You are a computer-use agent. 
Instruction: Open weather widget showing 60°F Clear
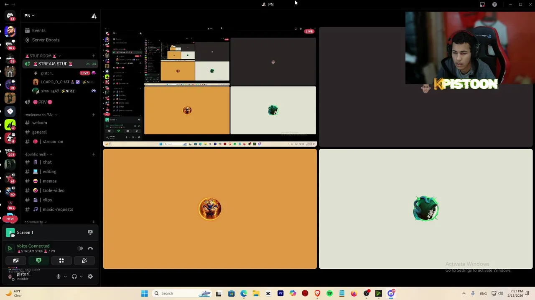pos(13,293)
